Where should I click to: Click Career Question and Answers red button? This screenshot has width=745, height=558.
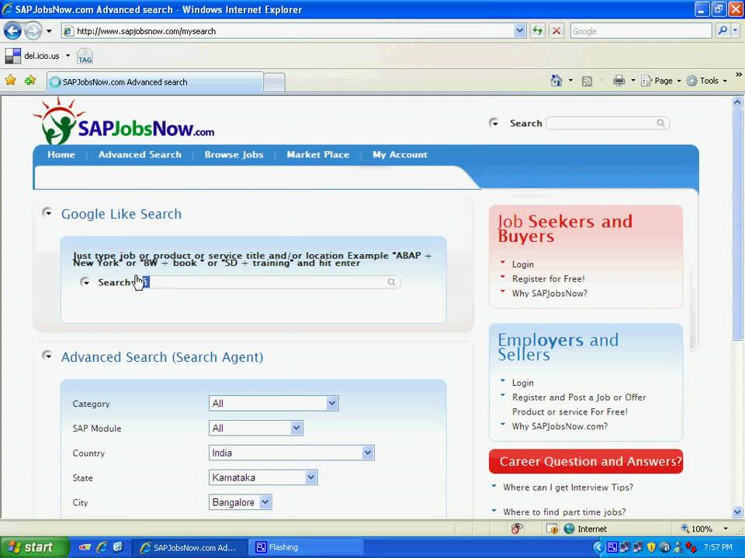pyautogui.click(x=586, y=461)
